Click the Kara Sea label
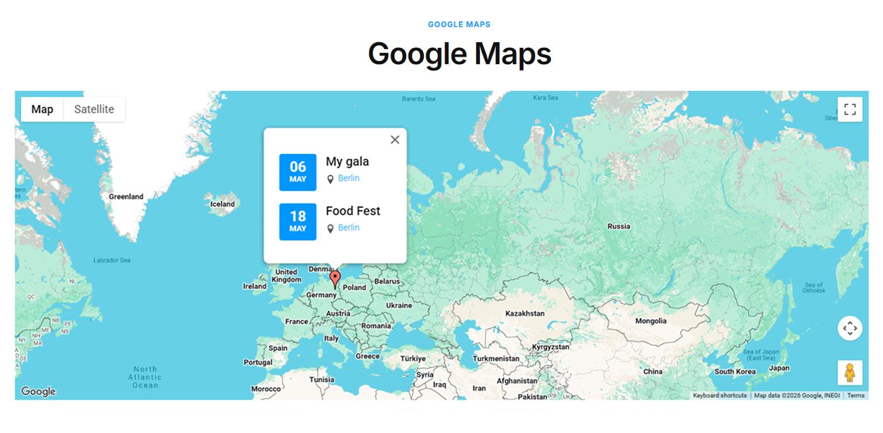This screenshot has width=883, height=433. 545,98
